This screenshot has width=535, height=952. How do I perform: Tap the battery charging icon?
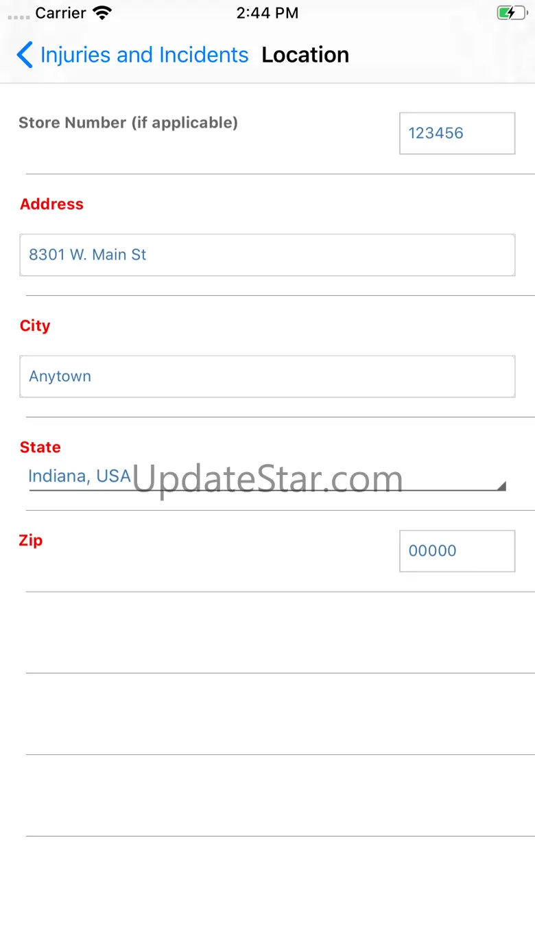(512, 13)
